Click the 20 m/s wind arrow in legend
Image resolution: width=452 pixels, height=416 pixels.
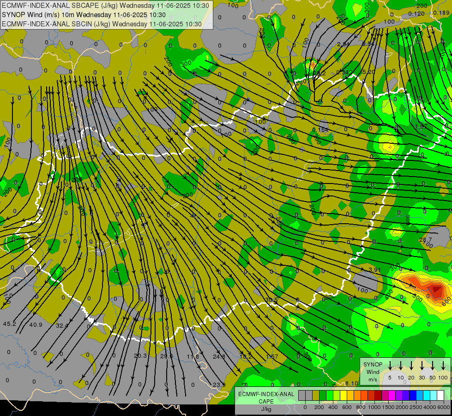[x=411, y=366]
